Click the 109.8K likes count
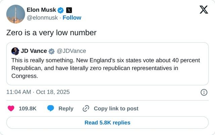Viewport: 215px width, 135px height. [28, 109]
